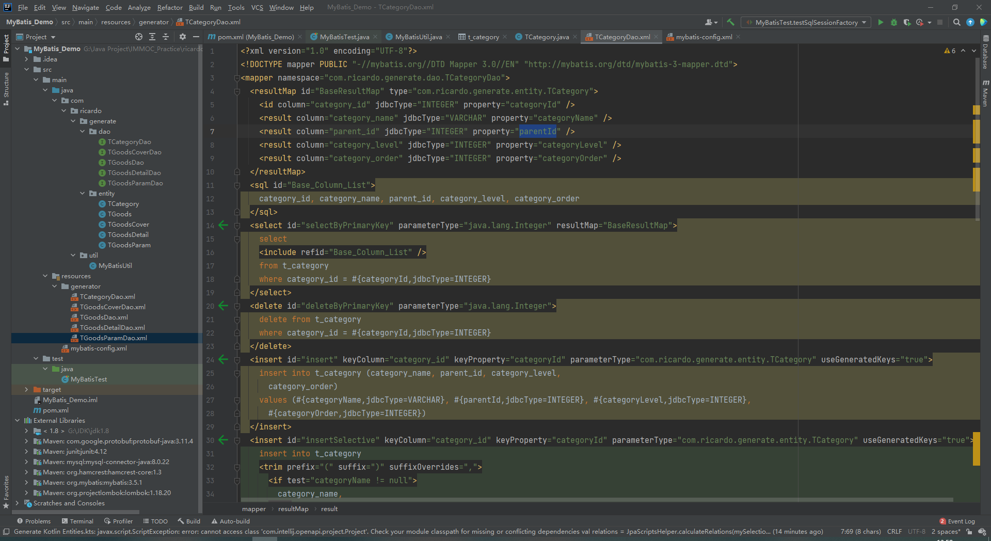Expand Scratches and Consoles node

tap(18, 503)
